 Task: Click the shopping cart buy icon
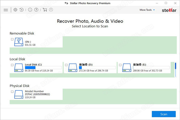coord(45,10)
